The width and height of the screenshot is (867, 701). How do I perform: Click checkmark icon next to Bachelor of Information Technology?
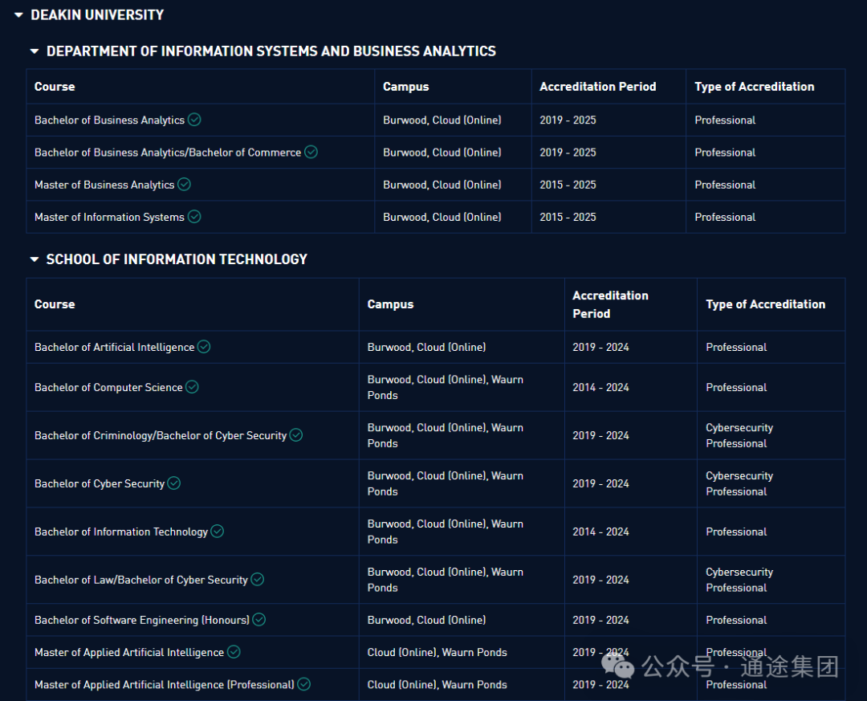[218, 531]
